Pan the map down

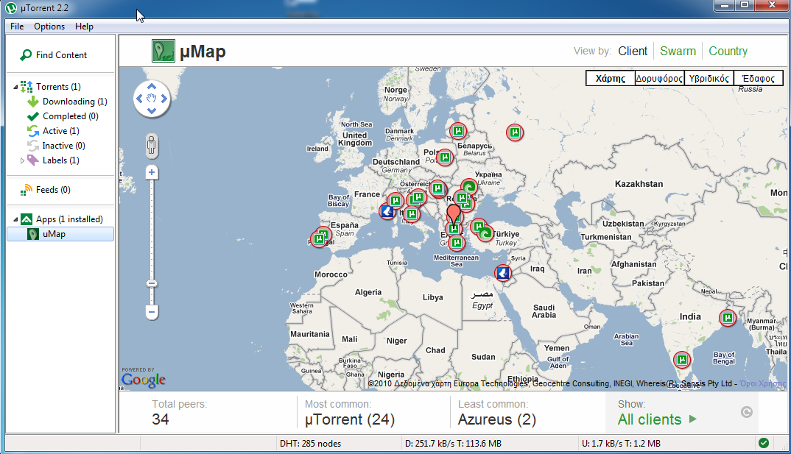click(x=151, y=111)
